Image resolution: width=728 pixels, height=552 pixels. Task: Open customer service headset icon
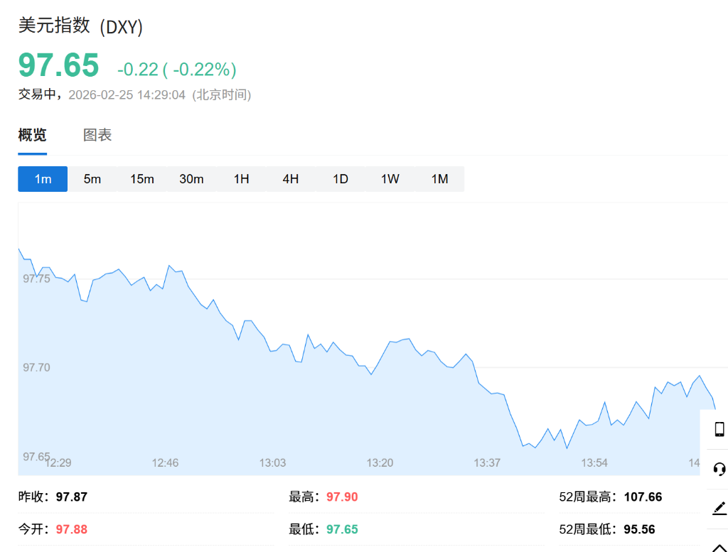click(x=719, y=469)
